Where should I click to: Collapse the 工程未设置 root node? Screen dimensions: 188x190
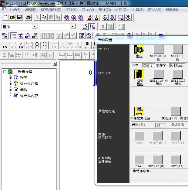coord(5,72)
